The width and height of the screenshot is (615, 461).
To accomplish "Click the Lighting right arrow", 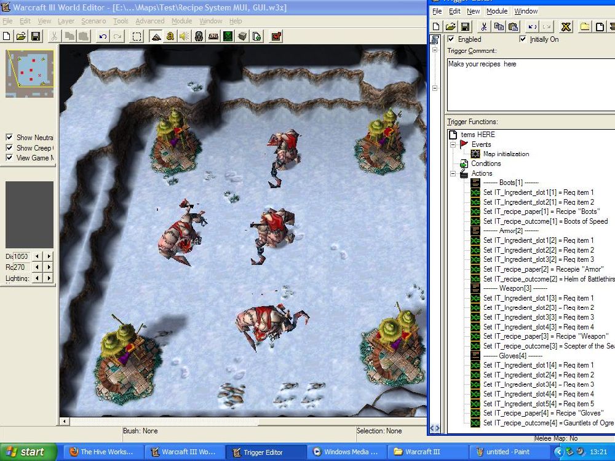I will [x=49, y=278].
